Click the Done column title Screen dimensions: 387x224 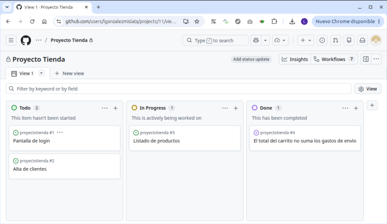click(x=266, y=108)
